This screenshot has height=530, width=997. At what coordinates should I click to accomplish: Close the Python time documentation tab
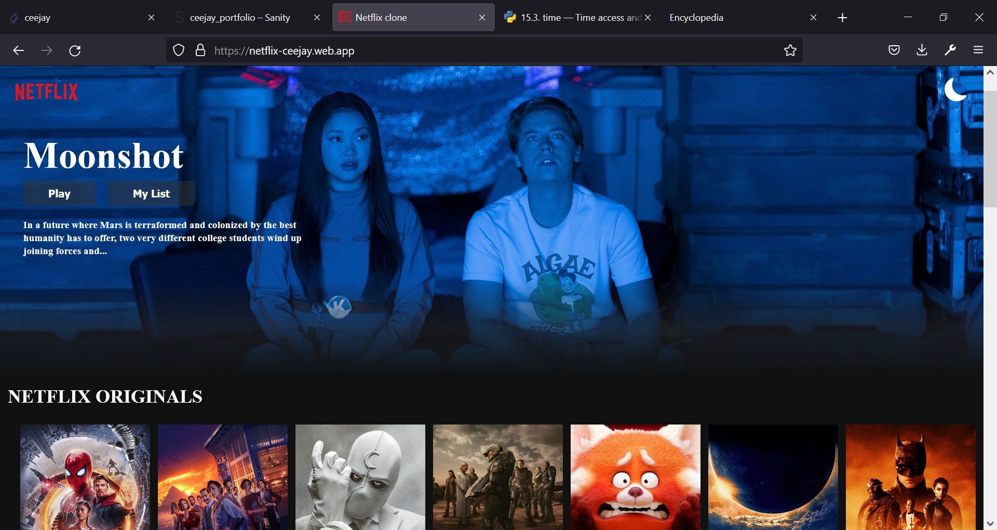648,18
